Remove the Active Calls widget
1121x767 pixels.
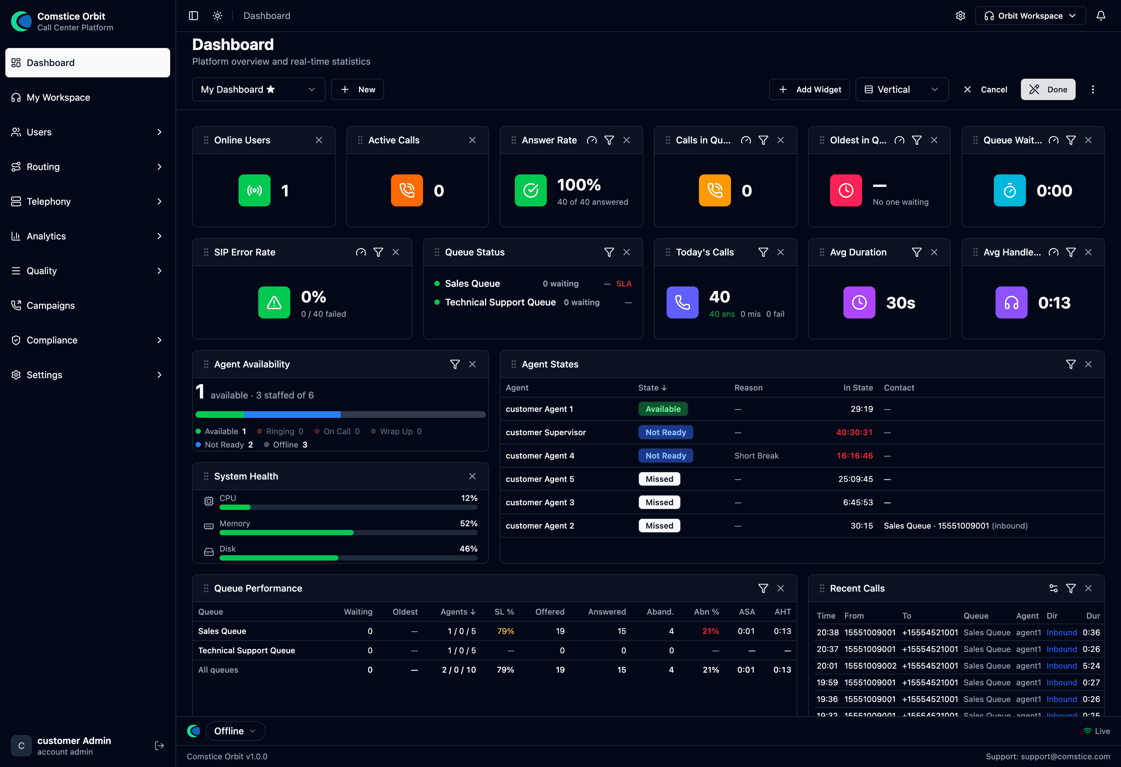472,140
